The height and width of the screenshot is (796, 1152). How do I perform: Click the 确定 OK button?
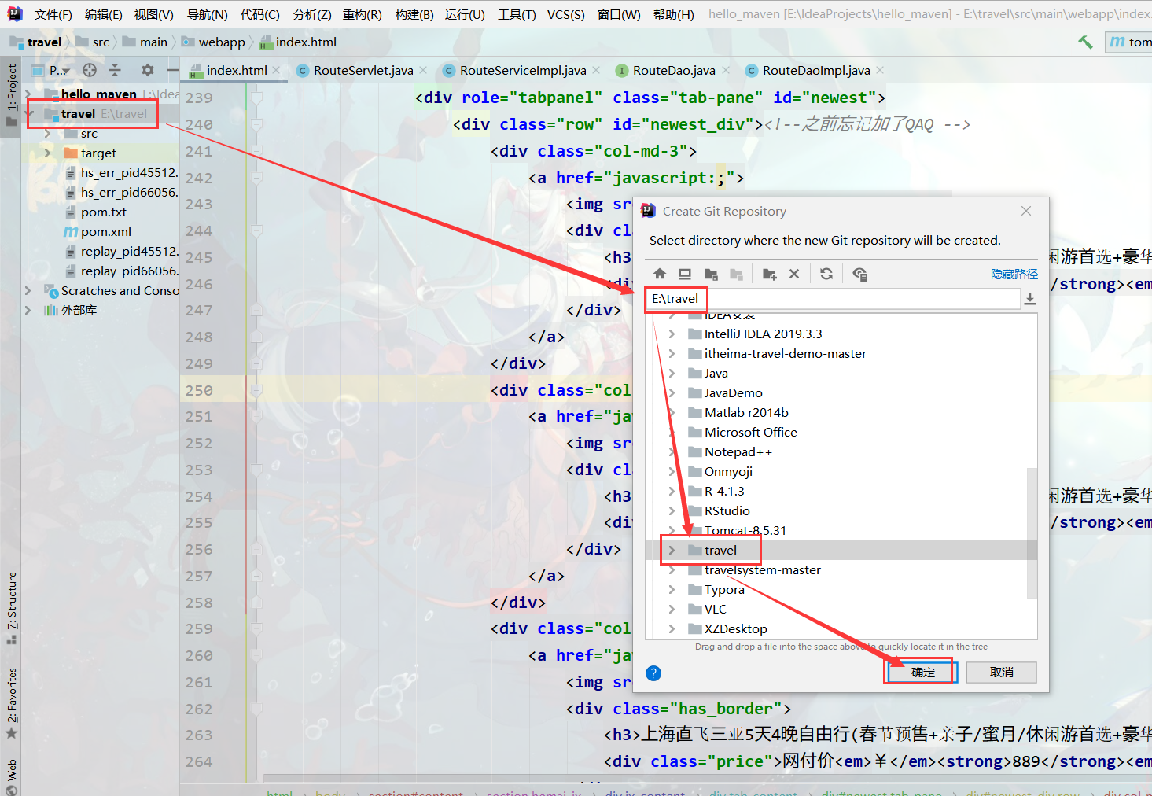click(923, 673)
